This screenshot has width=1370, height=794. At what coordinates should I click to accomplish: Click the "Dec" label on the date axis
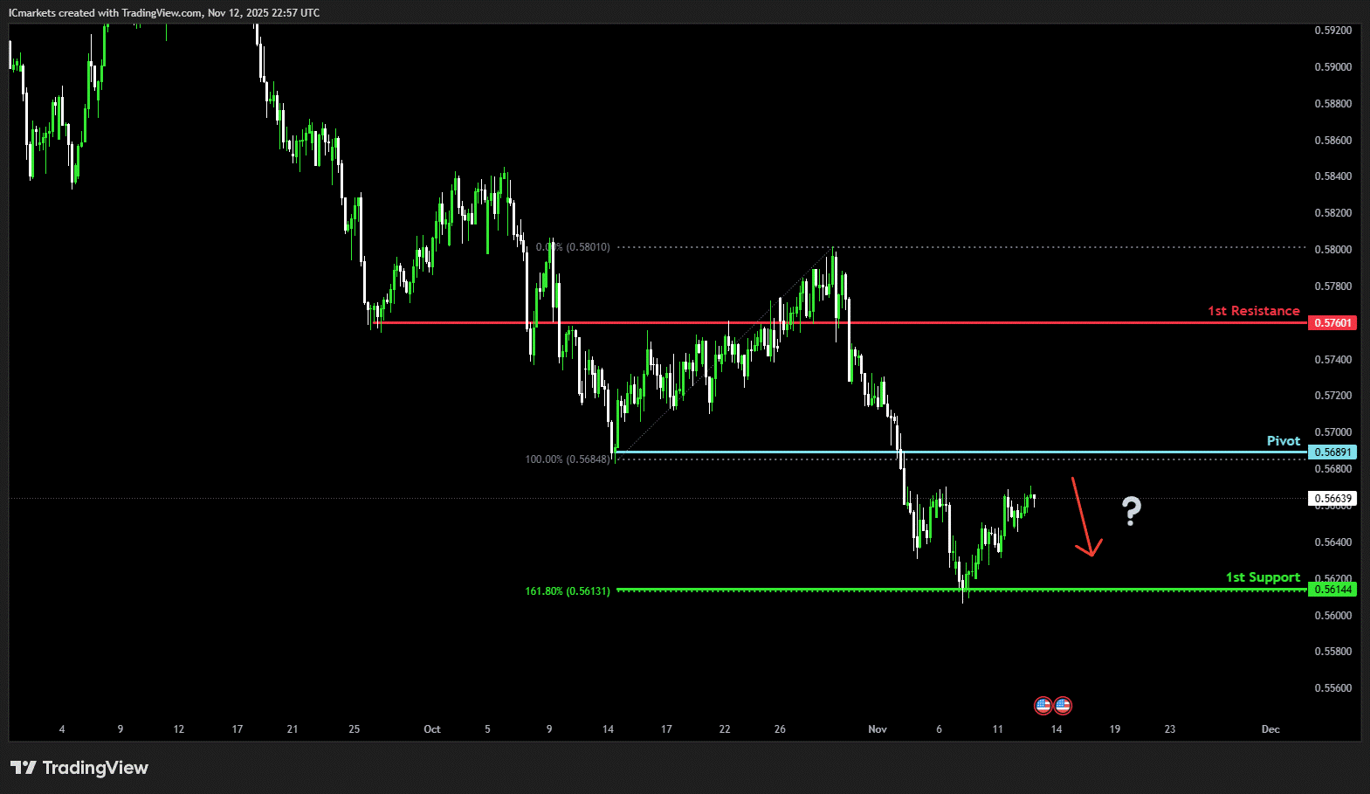1270,729
